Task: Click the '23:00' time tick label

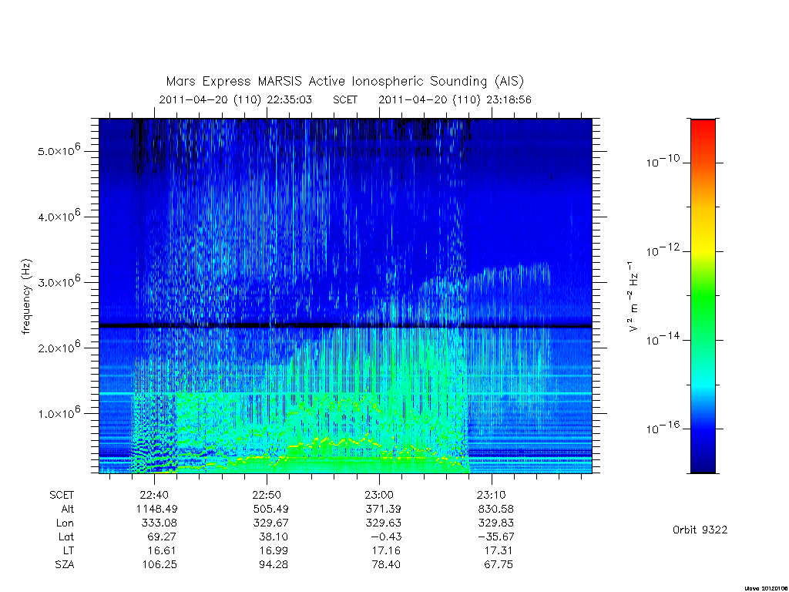Action: click(379, 495)
